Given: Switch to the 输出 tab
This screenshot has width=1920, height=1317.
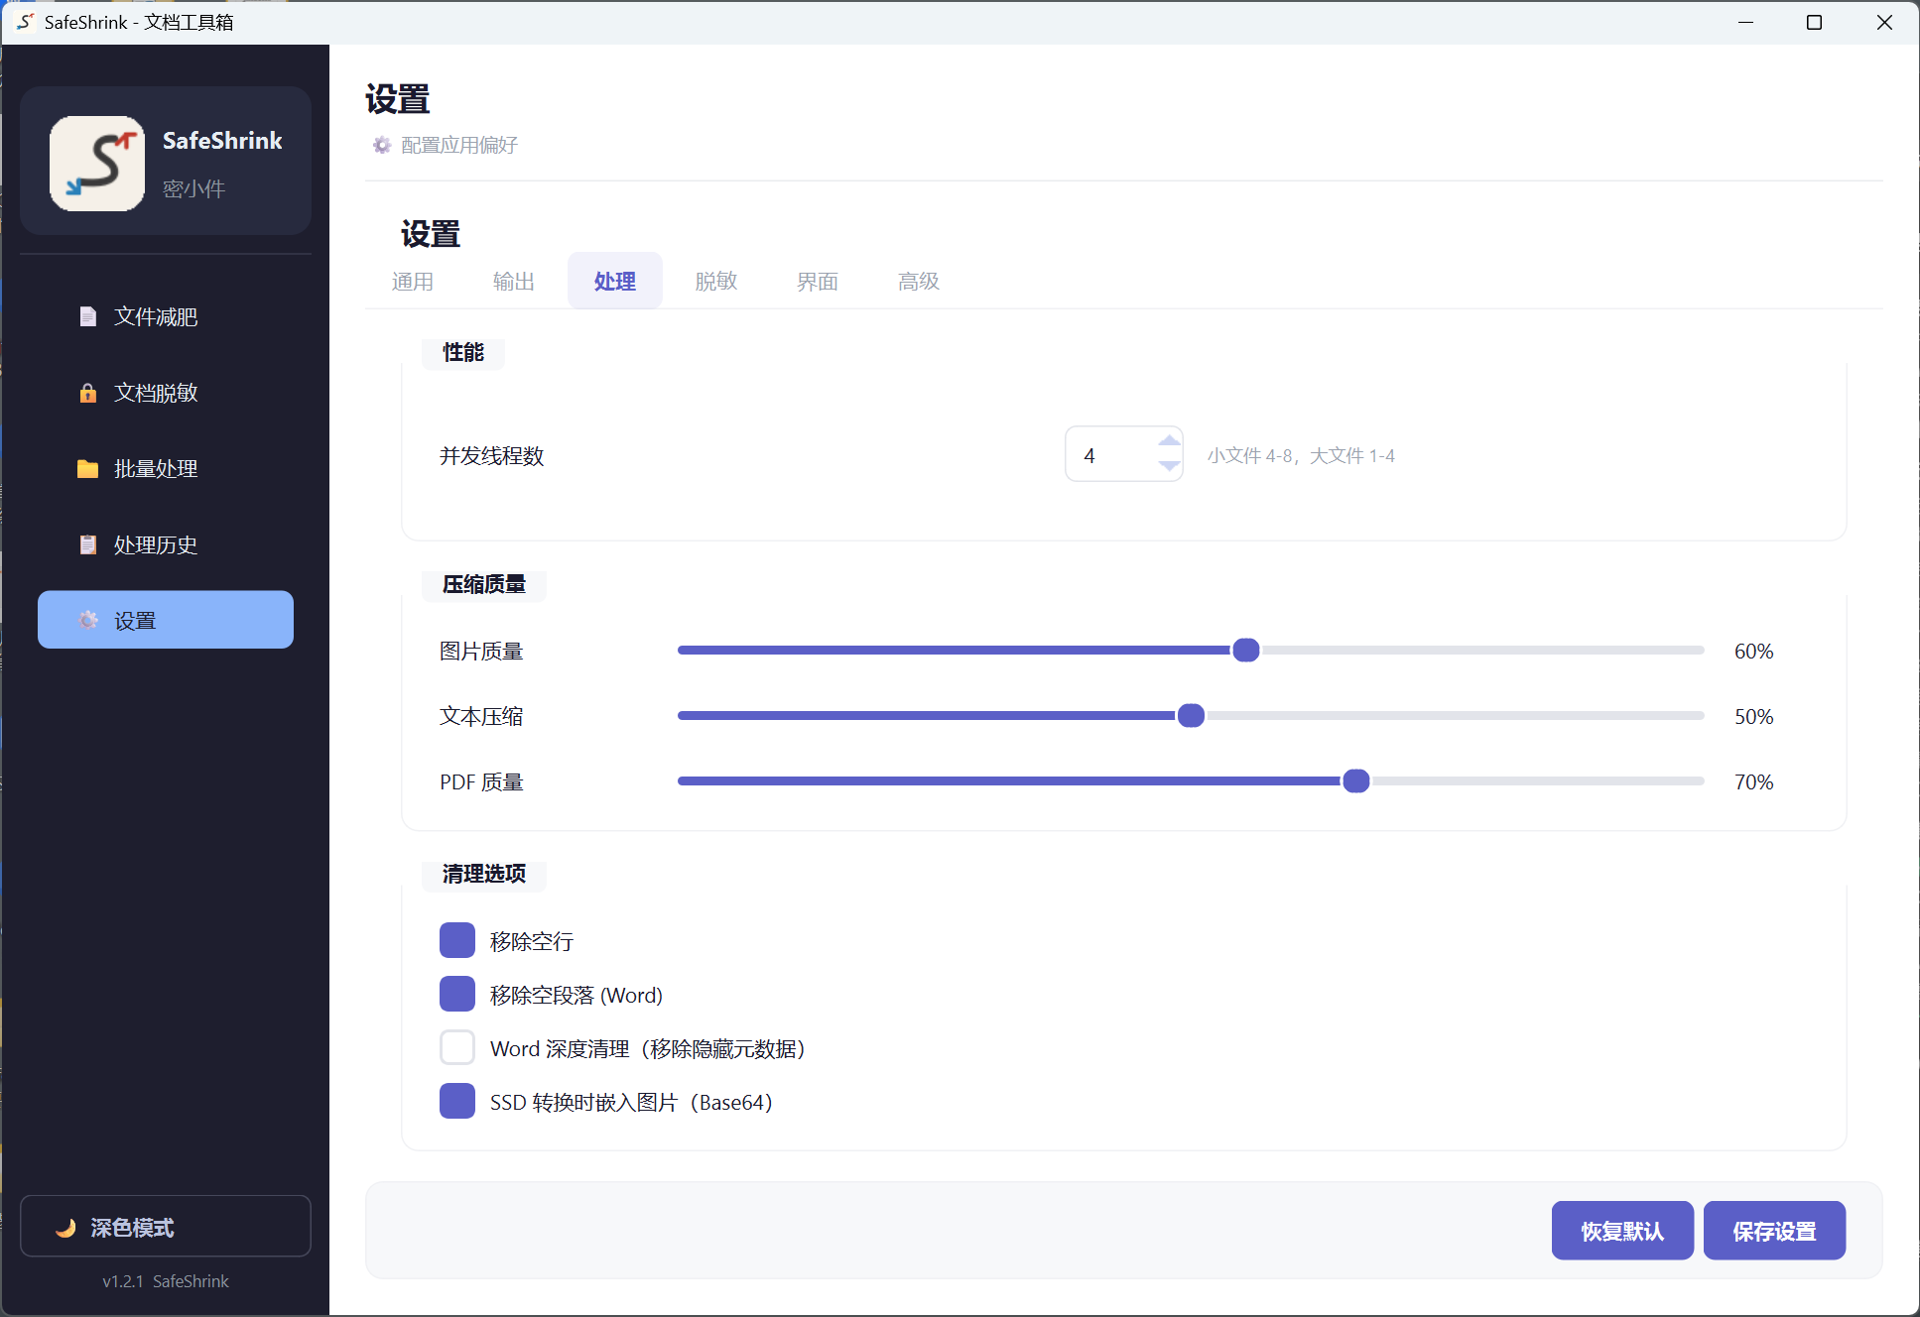Looking at the screenshot, I should [x=514, y=282].
